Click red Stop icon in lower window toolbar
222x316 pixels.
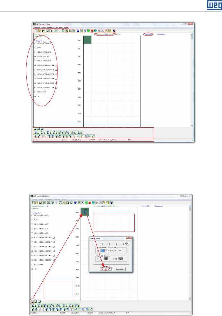(90, 203)
